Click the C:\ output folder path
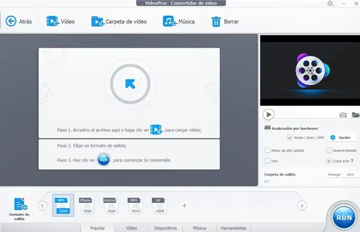Screen dimensions: 360x232 267,182
